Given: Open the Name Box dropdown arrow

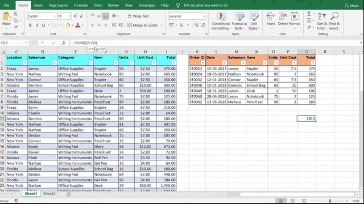Looking at the screenshot, I should 26,43.
